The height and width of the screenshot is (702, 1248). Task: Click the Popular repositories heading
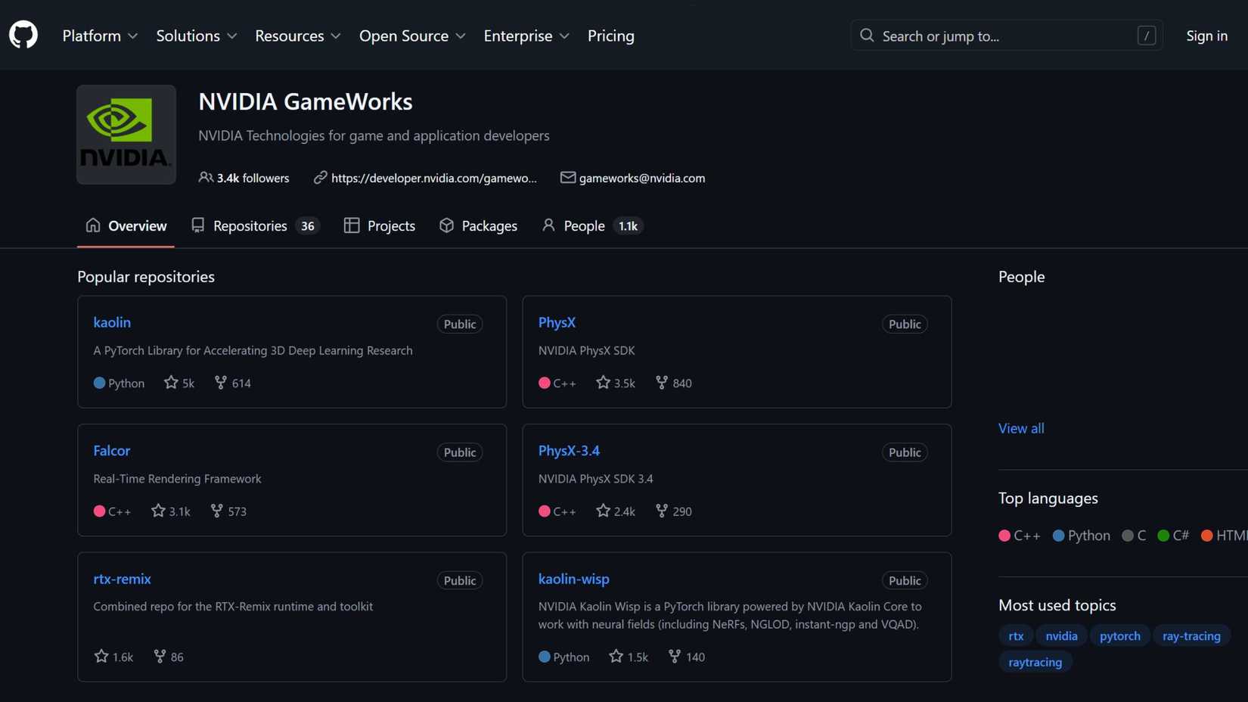click(146, 277)
